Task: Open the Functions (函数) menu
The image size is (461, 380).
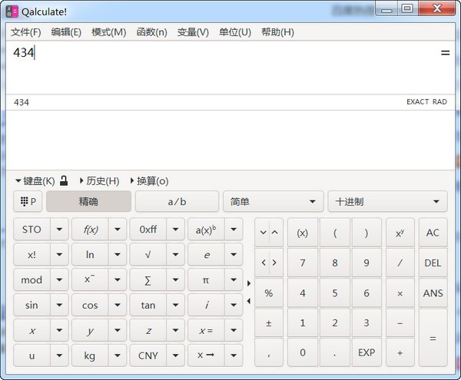Action: point(151,32)
